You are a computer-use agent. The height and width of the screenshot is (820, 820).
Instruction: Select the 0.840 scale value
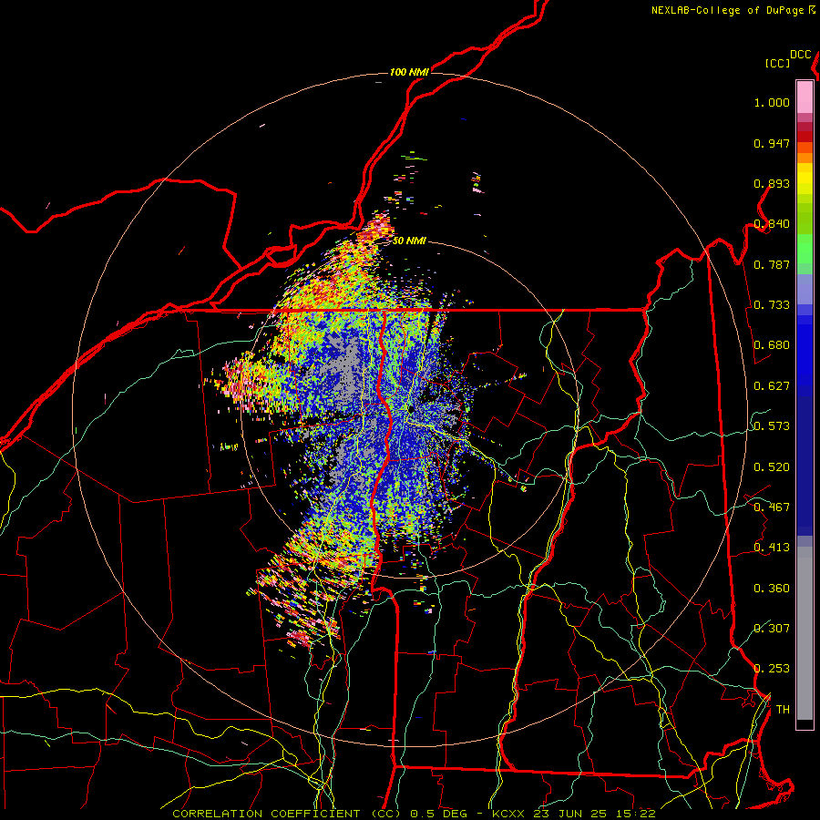[772, 224]
